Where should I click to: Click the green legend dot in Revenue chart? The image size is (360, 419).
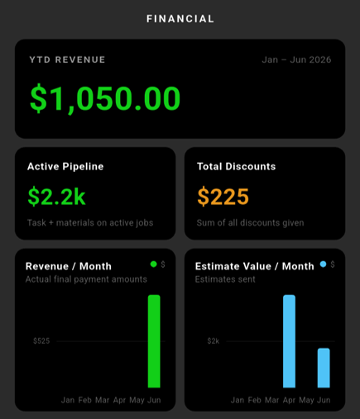point(154,264)
